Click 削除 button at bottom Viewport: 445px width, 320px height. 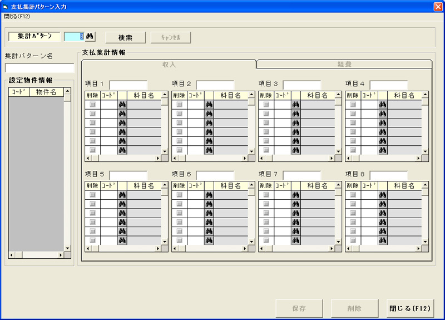[354, 308]
